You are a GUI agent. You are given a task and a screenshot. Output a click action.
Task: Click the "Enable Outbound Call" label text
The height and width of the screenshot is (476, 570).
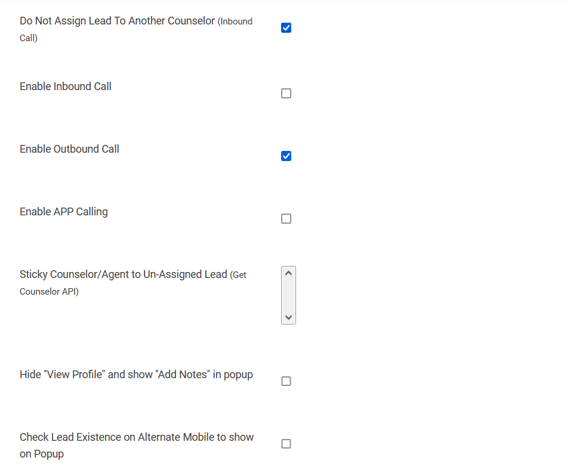pos(69,149)
